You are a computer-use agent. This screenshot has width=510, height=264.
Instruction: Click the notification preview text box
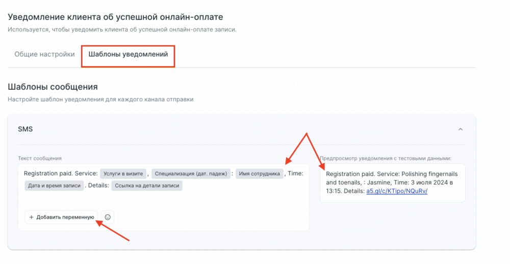pos(393,183)
